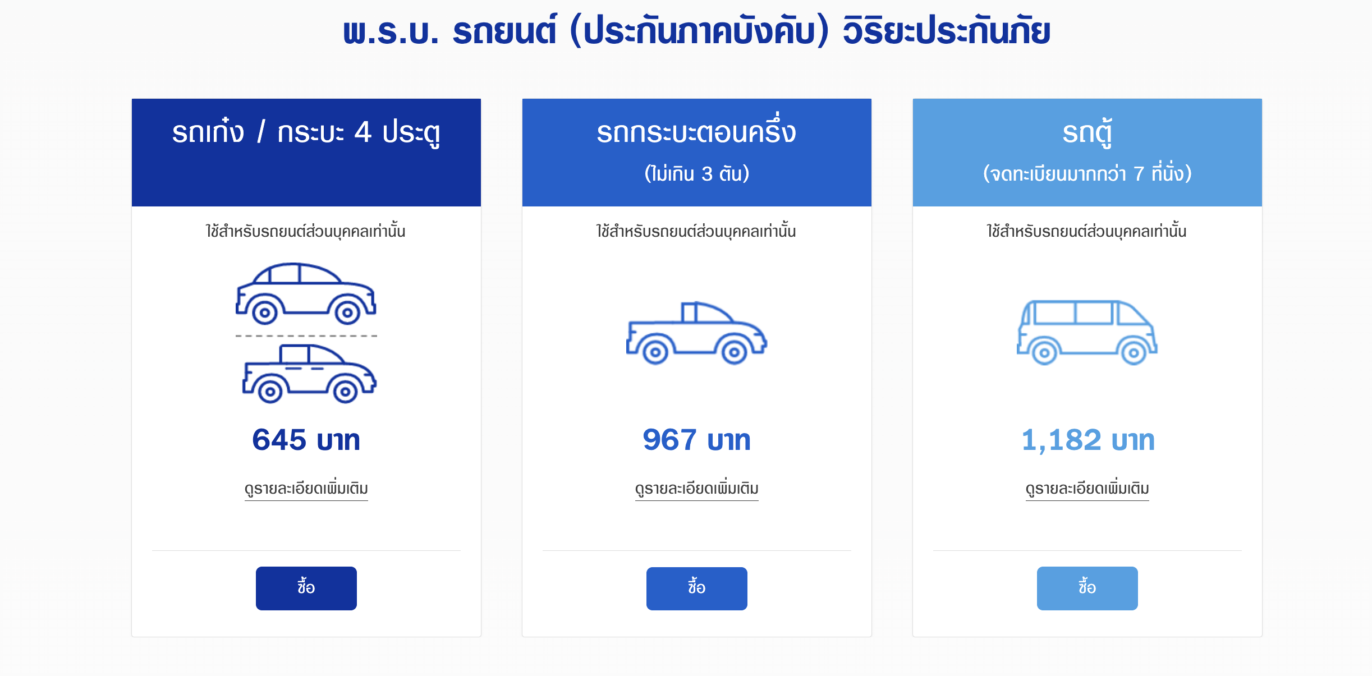Screen dimensions: 1372x676
Task: Click the (ไม่เกิน 3 ตัน) subtitle text
Action: click(x=696, y=174)
